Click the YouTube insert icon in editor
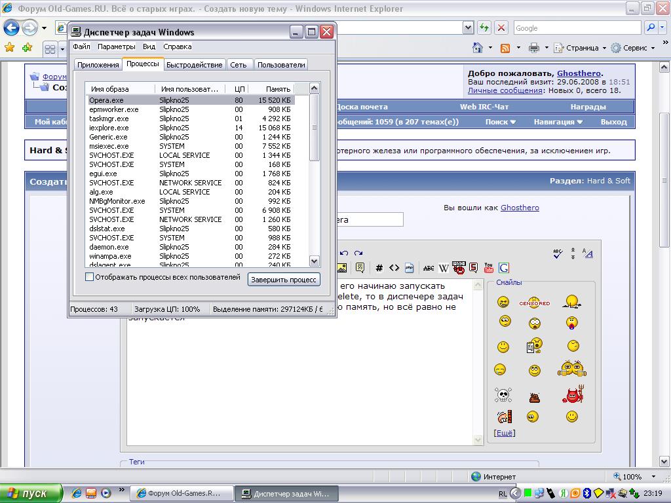671x503 pixels. pos(488,268)
